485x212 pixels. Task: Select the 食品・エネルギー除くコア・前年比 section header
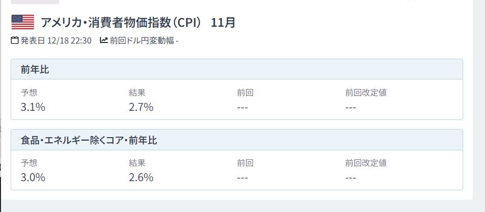pyautogui.click(x=89, y=140)
